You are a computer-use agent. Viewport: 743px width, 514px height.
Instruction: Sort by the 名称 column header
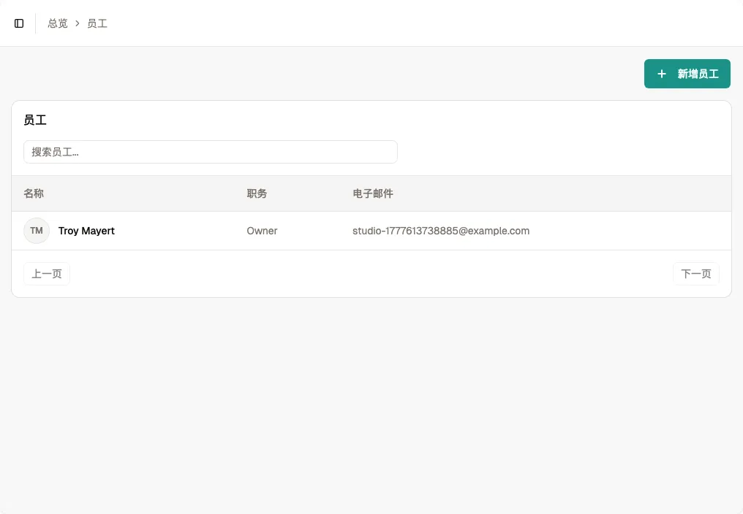(x=34, y=193)
